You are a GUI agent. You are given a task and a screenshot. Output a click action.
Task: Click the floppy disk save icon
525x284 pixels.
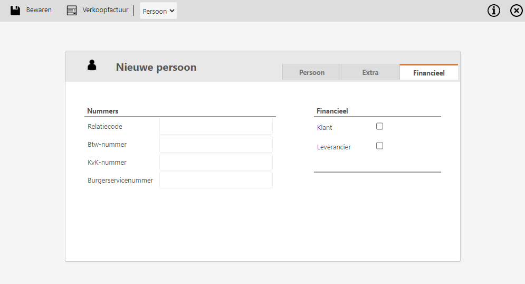click(x=15, y=11)
